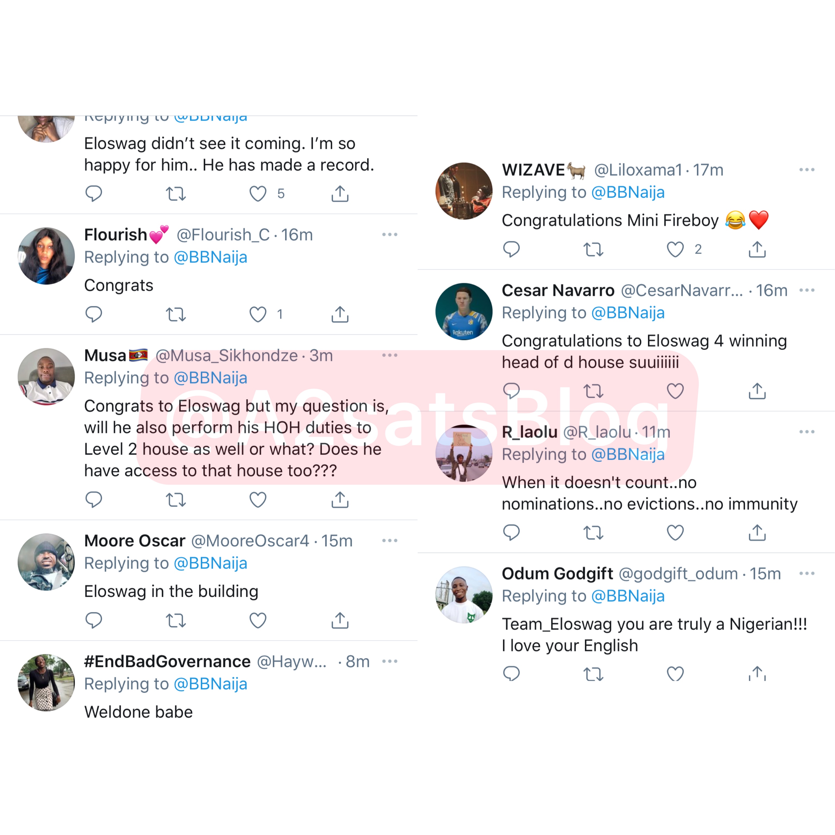
Task: Like Flourish's "Congrats" tweet
Action: point(258,314)
